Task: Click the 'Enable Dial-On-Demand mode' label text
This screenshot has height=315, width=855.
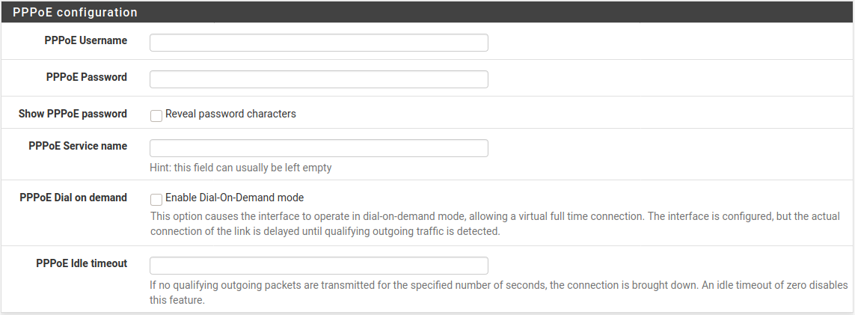Action: 234,198
